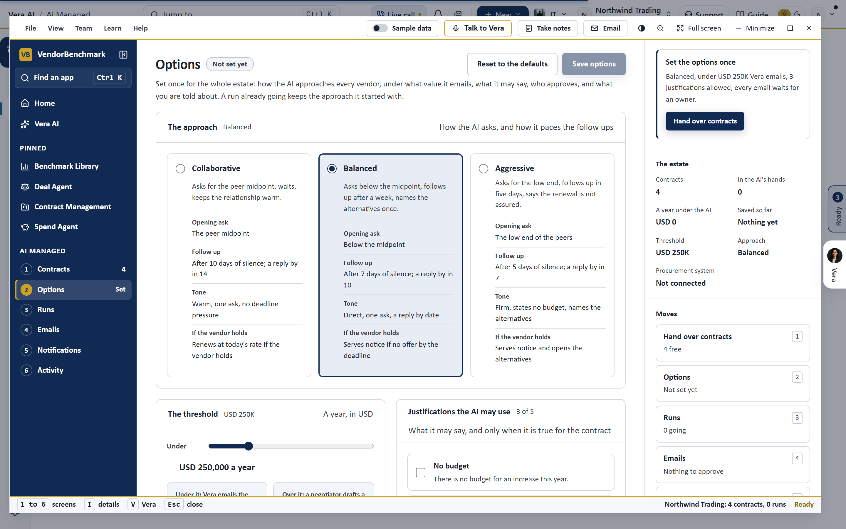Open Spend Agent pinned app

tap(73, 227)
